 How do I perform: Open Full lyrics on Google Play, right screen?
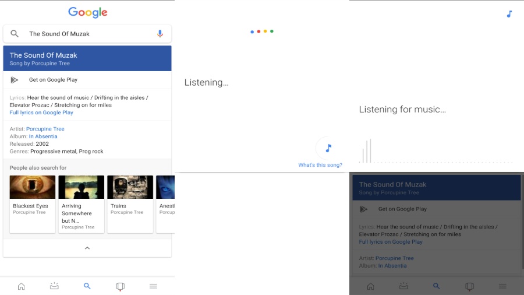pos(391,242)
